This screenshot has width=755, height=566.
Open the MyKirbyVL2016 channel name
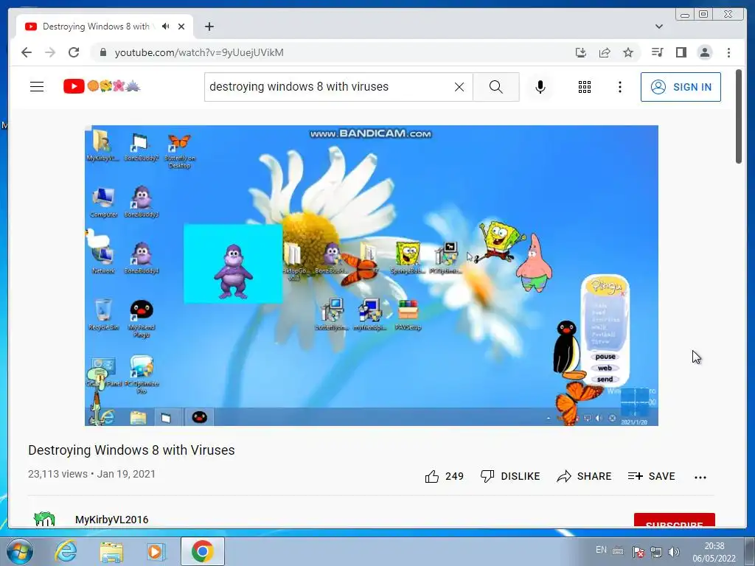[112, 520]
